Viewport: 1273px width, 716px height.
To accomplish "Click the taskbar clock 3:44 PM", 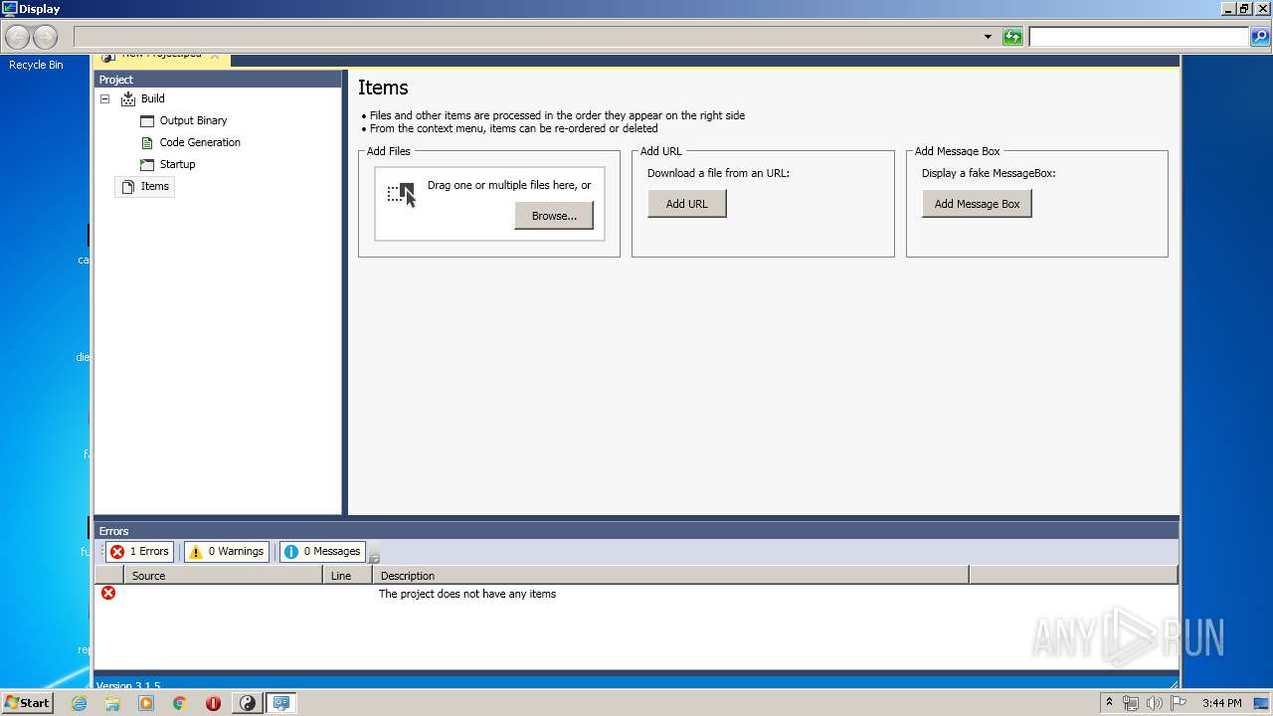I will coord(1221,703).
